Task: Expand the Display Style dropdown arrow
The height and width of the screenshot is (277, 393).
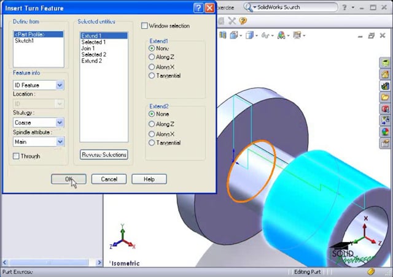Action: tap(257, 36)
